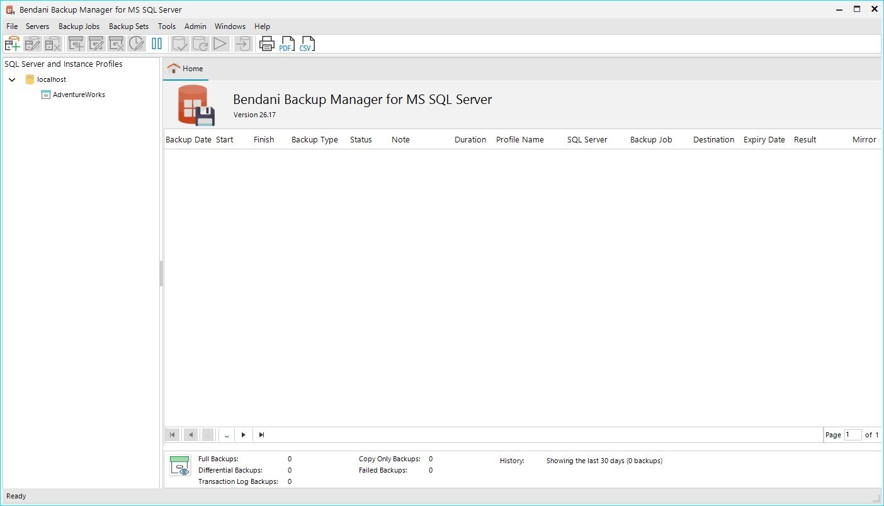Open the Tools menu
This screenshot has width=884, height=506.
pyautogui.click(x=167, y=26)
